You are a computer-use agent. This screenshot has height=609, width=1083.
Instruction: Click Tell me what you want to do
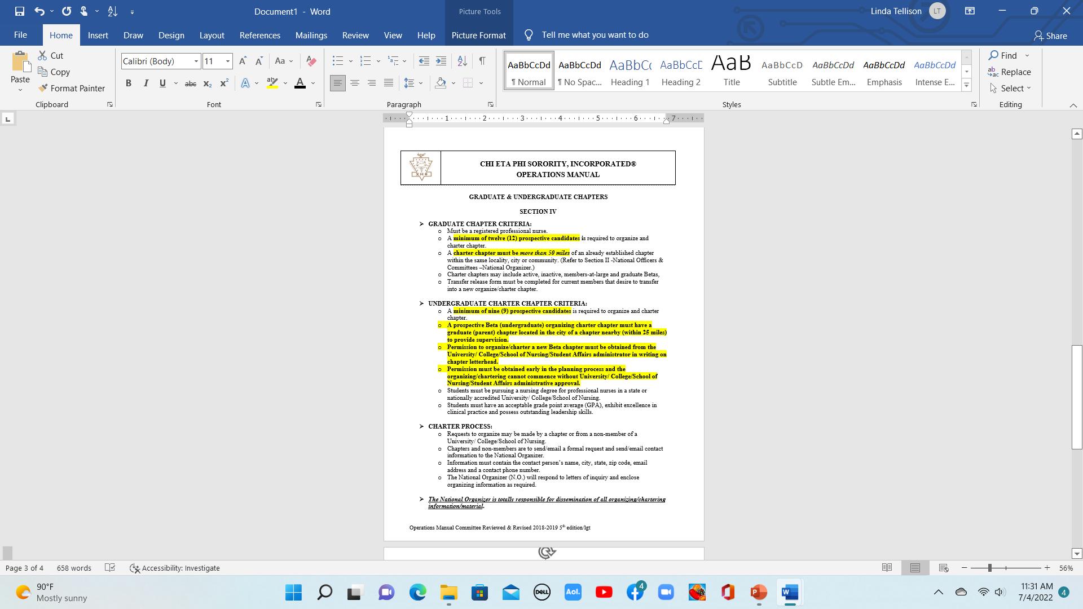tap(595, 35)
